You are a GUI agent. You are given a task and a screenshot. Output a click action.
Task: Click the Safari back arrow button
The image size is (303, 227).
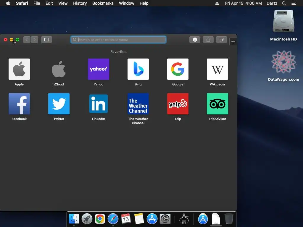point(27,40)
